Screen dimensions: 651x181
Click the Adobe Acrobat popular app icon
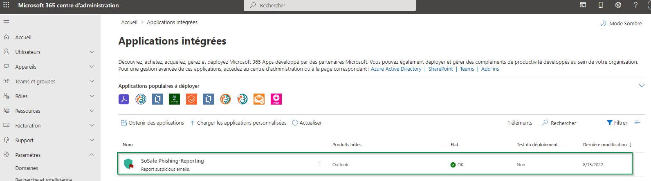pyautogui.click(x=124, y=99)
